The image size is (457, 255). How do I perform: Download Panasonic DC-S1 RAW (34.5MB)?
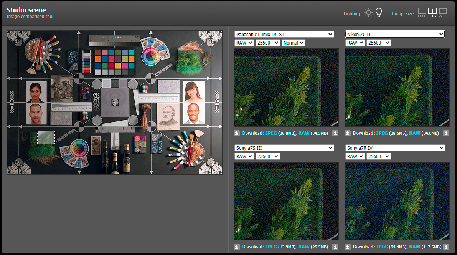(304, 133)
